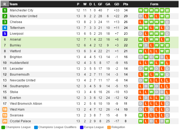Click Crystal Palace's rank 20 badge
The width and height of the screenshot is (181, 131).
[x=5, y=121]
